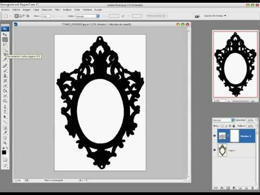Select the Rectangular Marquee tool
Screen dimensions: 260x195
click(x=5, y=40)
